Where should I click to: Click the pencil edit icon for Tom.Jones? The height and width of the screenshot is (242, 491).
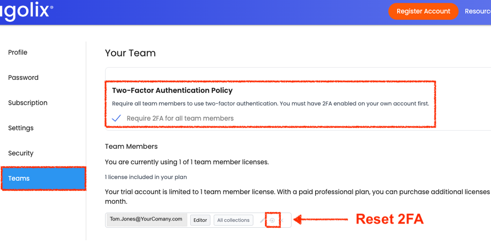(262, 221)
